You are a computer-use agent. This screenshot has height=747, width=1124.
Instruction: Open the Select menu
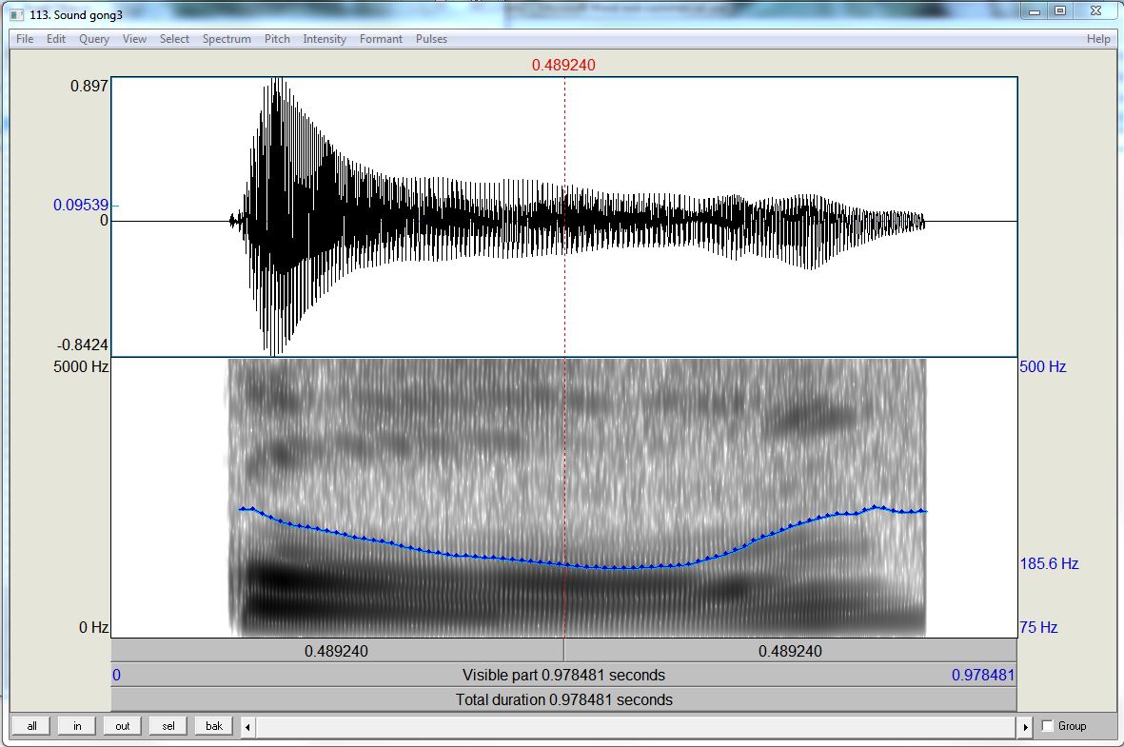point(174,39)
